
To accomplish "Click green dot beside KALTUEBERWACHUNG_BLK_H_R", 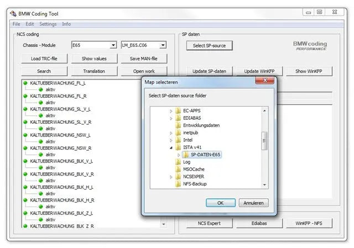I will 25,200.
